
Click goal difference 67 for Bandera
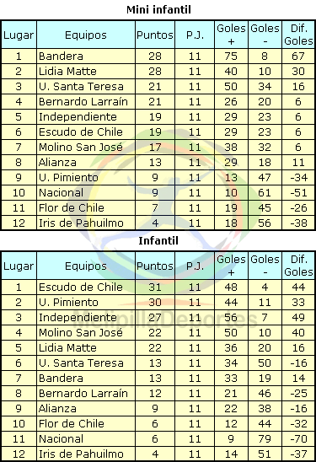[298, 56]
